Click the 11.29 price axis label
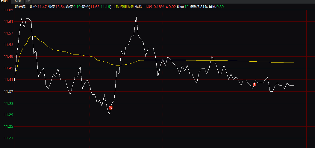Viewport: 315px width, 148px height. coord(8,115)
